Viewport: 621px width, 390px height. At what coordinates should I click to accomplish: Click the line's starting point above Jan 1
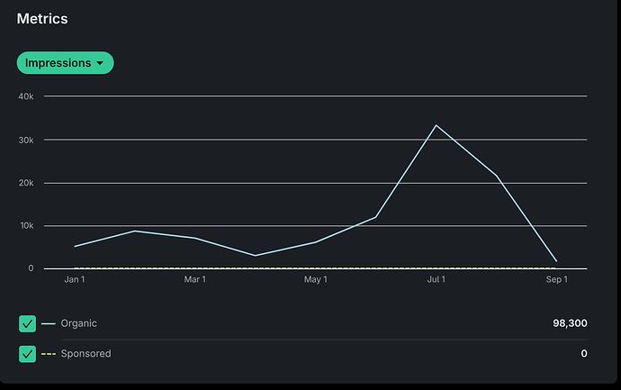(x=75, y=246)
